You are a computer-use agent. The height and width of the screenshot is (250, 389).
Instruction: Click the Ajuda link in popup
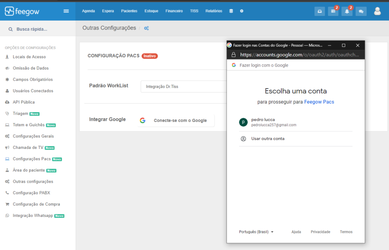(x=296, y=232)
